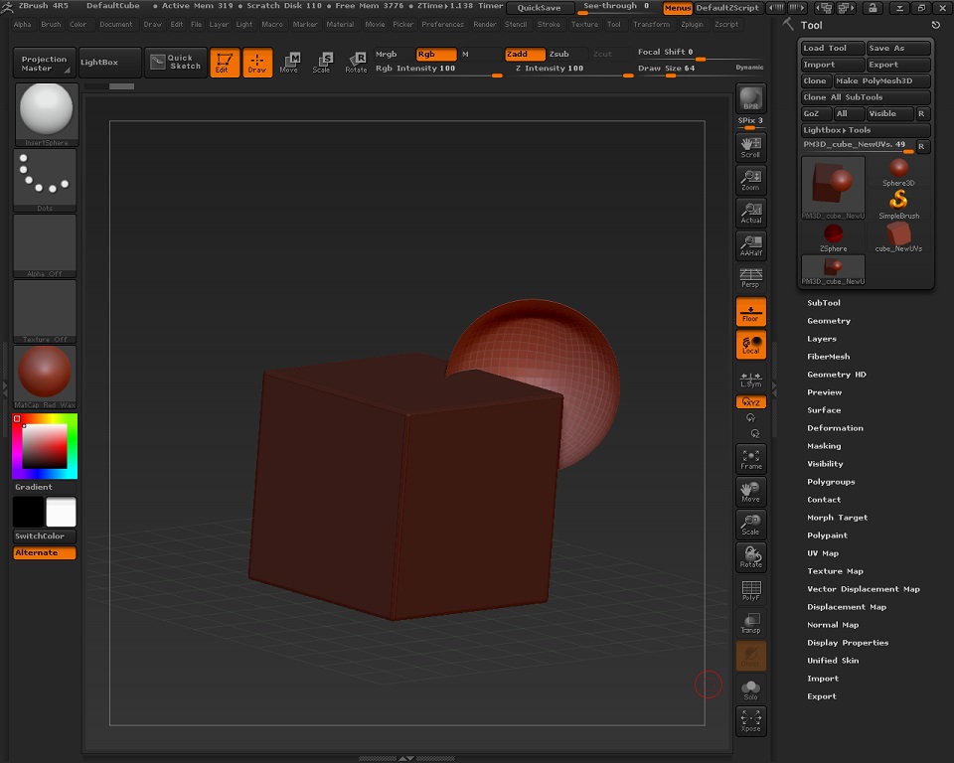Image resolution: width=954 pixels, height=763 pixels.
Task: Click the Solo mode icon
Action: (750, 688)
